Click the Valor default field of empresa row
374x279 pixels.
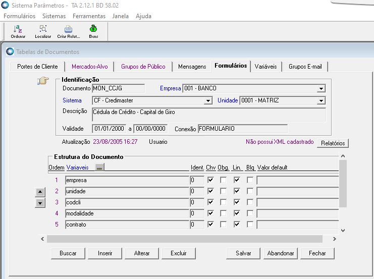[x=298, y=180]
